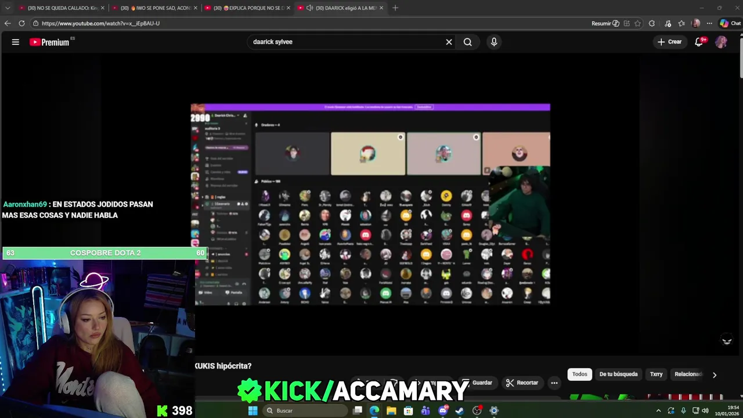Close the EXPLICA PORQUE NO SE tab
Viewport: 743px width, 418px height.
[288, 8]
